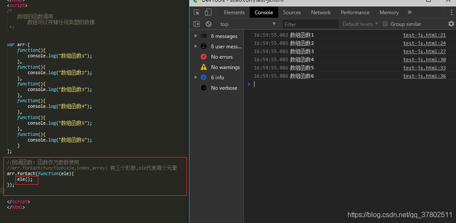Open DevTools three-dot customize menu
Image resolution: width=456 pixels, height=223 pixels.
tap(452, 12)
